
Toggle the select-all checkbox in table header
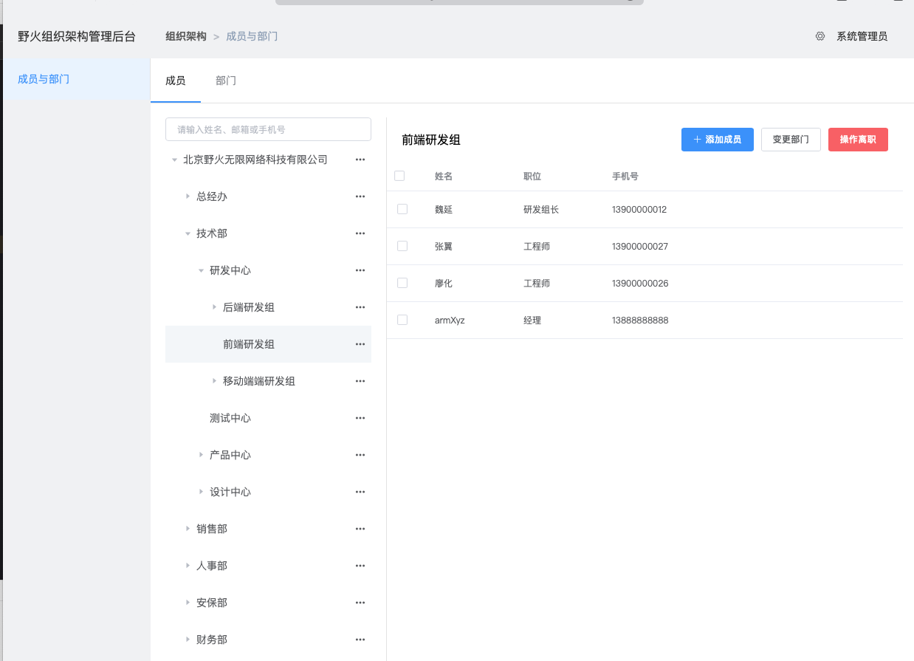point(399,176)
